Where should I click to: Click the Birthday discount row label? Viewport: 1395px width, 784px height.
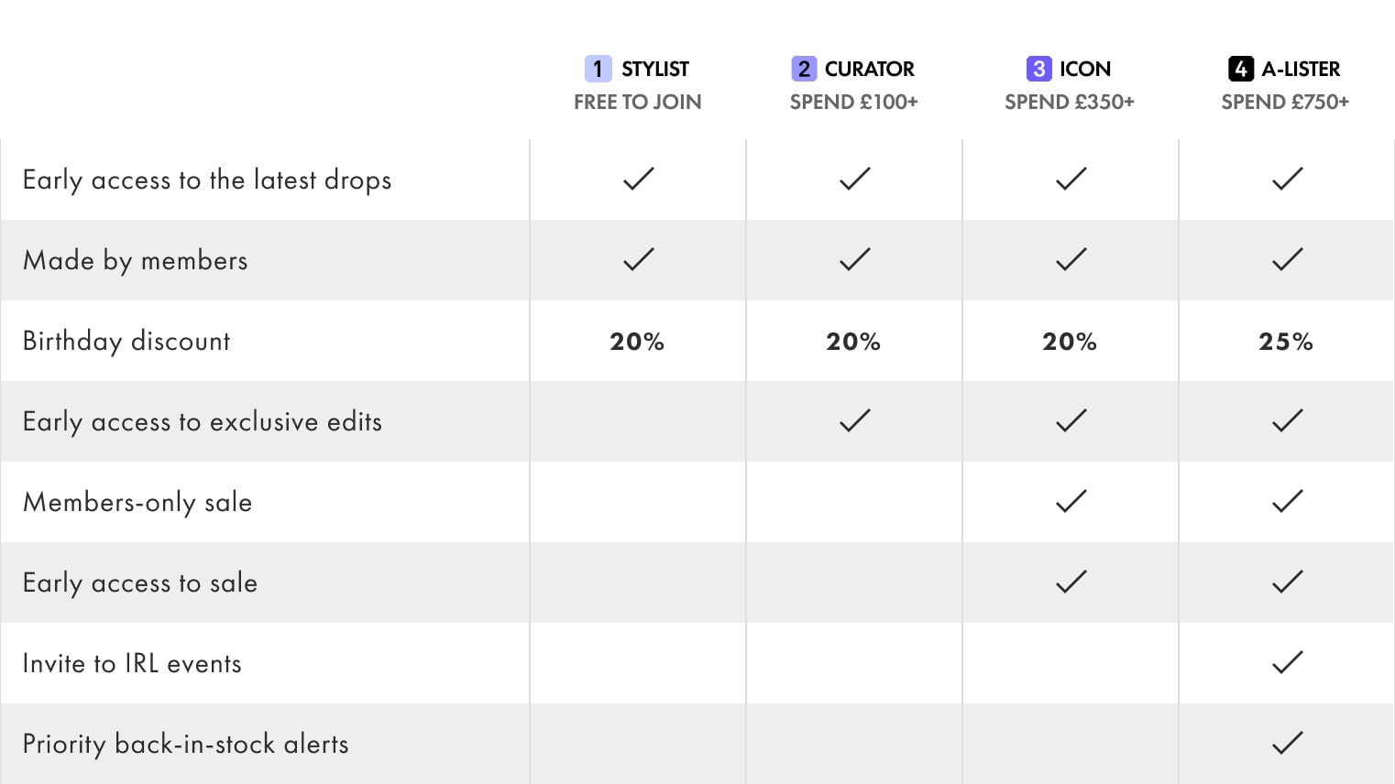126,341
